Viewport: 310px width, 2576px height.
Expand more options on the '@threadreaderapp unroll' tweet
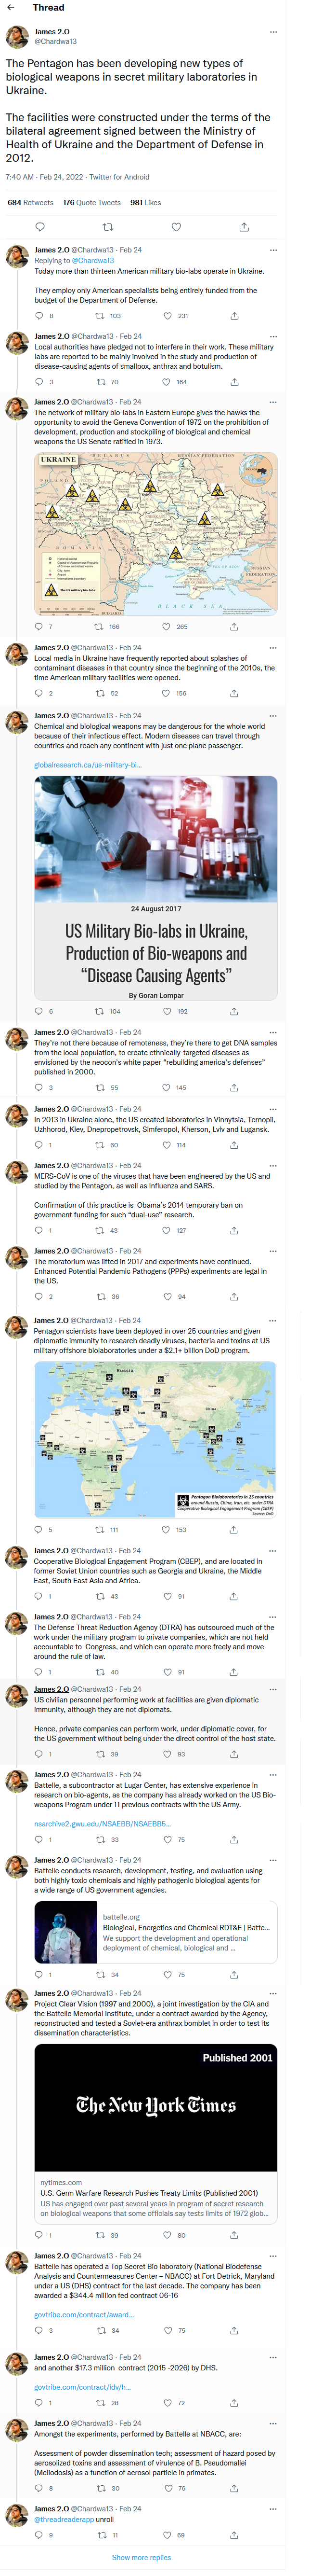pos(273,2509)
